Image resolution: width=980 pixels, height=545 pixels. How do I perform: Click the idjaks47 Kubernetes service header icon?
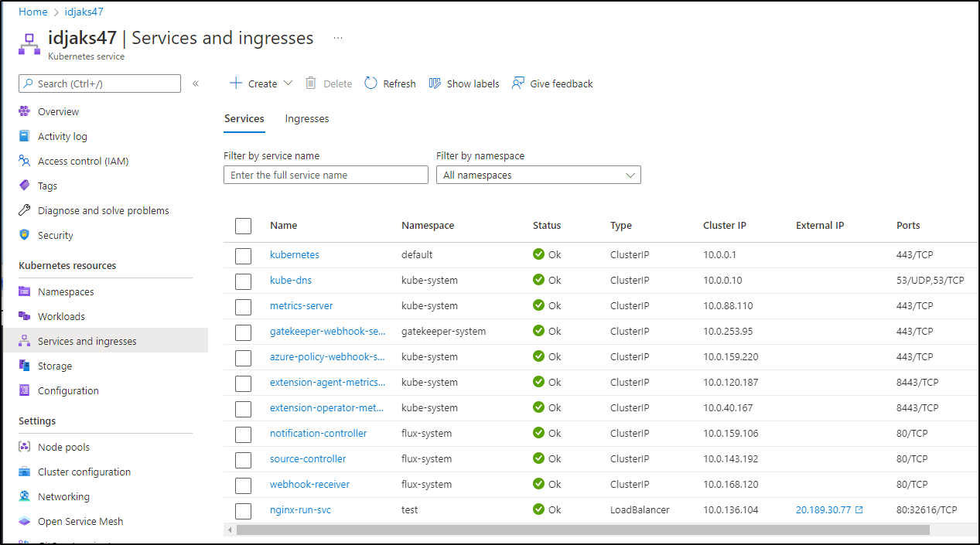[29, 43]
